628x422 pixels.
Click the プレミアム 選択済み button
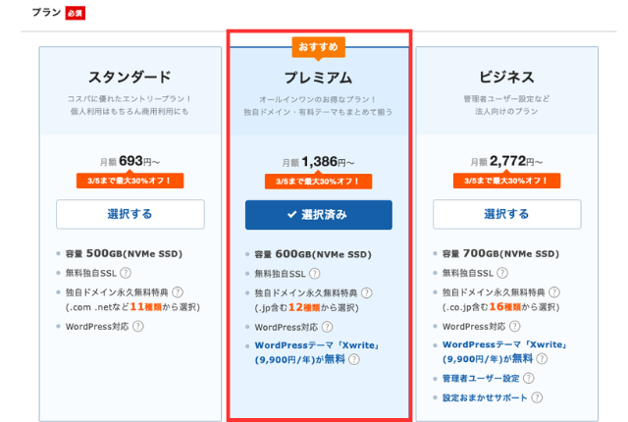coord(318,214)
